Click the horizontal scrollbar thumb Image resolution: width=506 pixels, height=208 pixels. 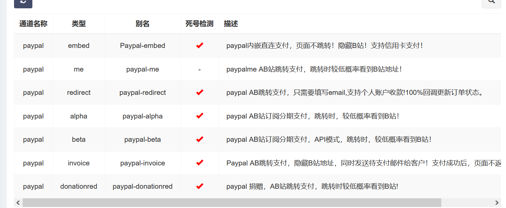tap(232, 202)
